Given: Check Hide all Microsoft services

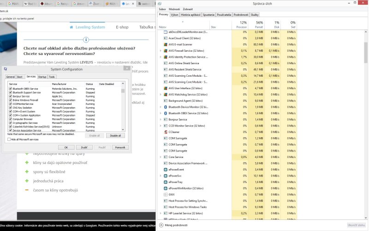Looking at the screenshot, I should [x=9, y=140].
